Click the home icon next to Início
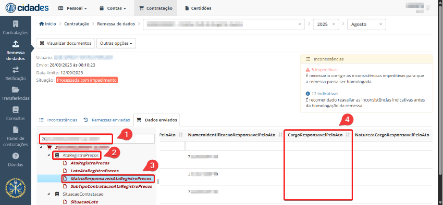This screenshot has height=205, width=443. point(41,24)
